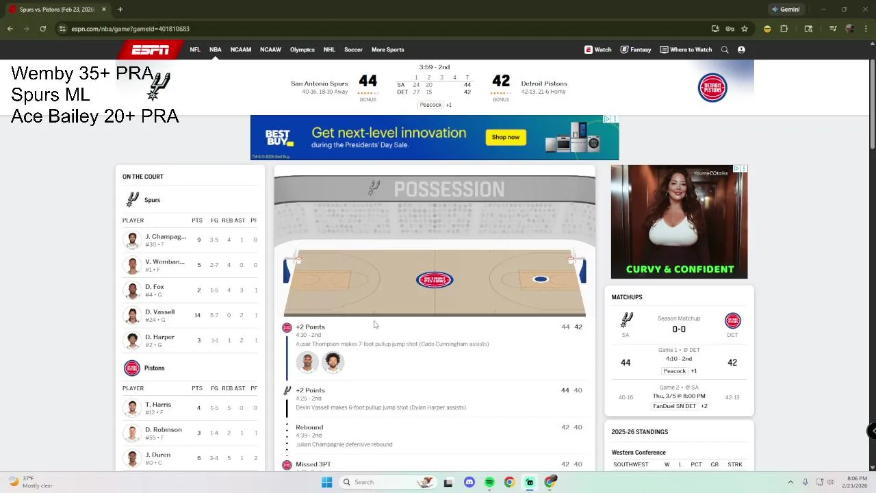The width and height of the screenshot is (876, 493).
Task: Open the Fantasy link in the header
Action: [636, 49]
